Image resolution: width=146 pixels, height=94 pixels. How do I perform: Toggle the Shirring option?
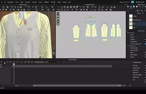tap(145, 57)
